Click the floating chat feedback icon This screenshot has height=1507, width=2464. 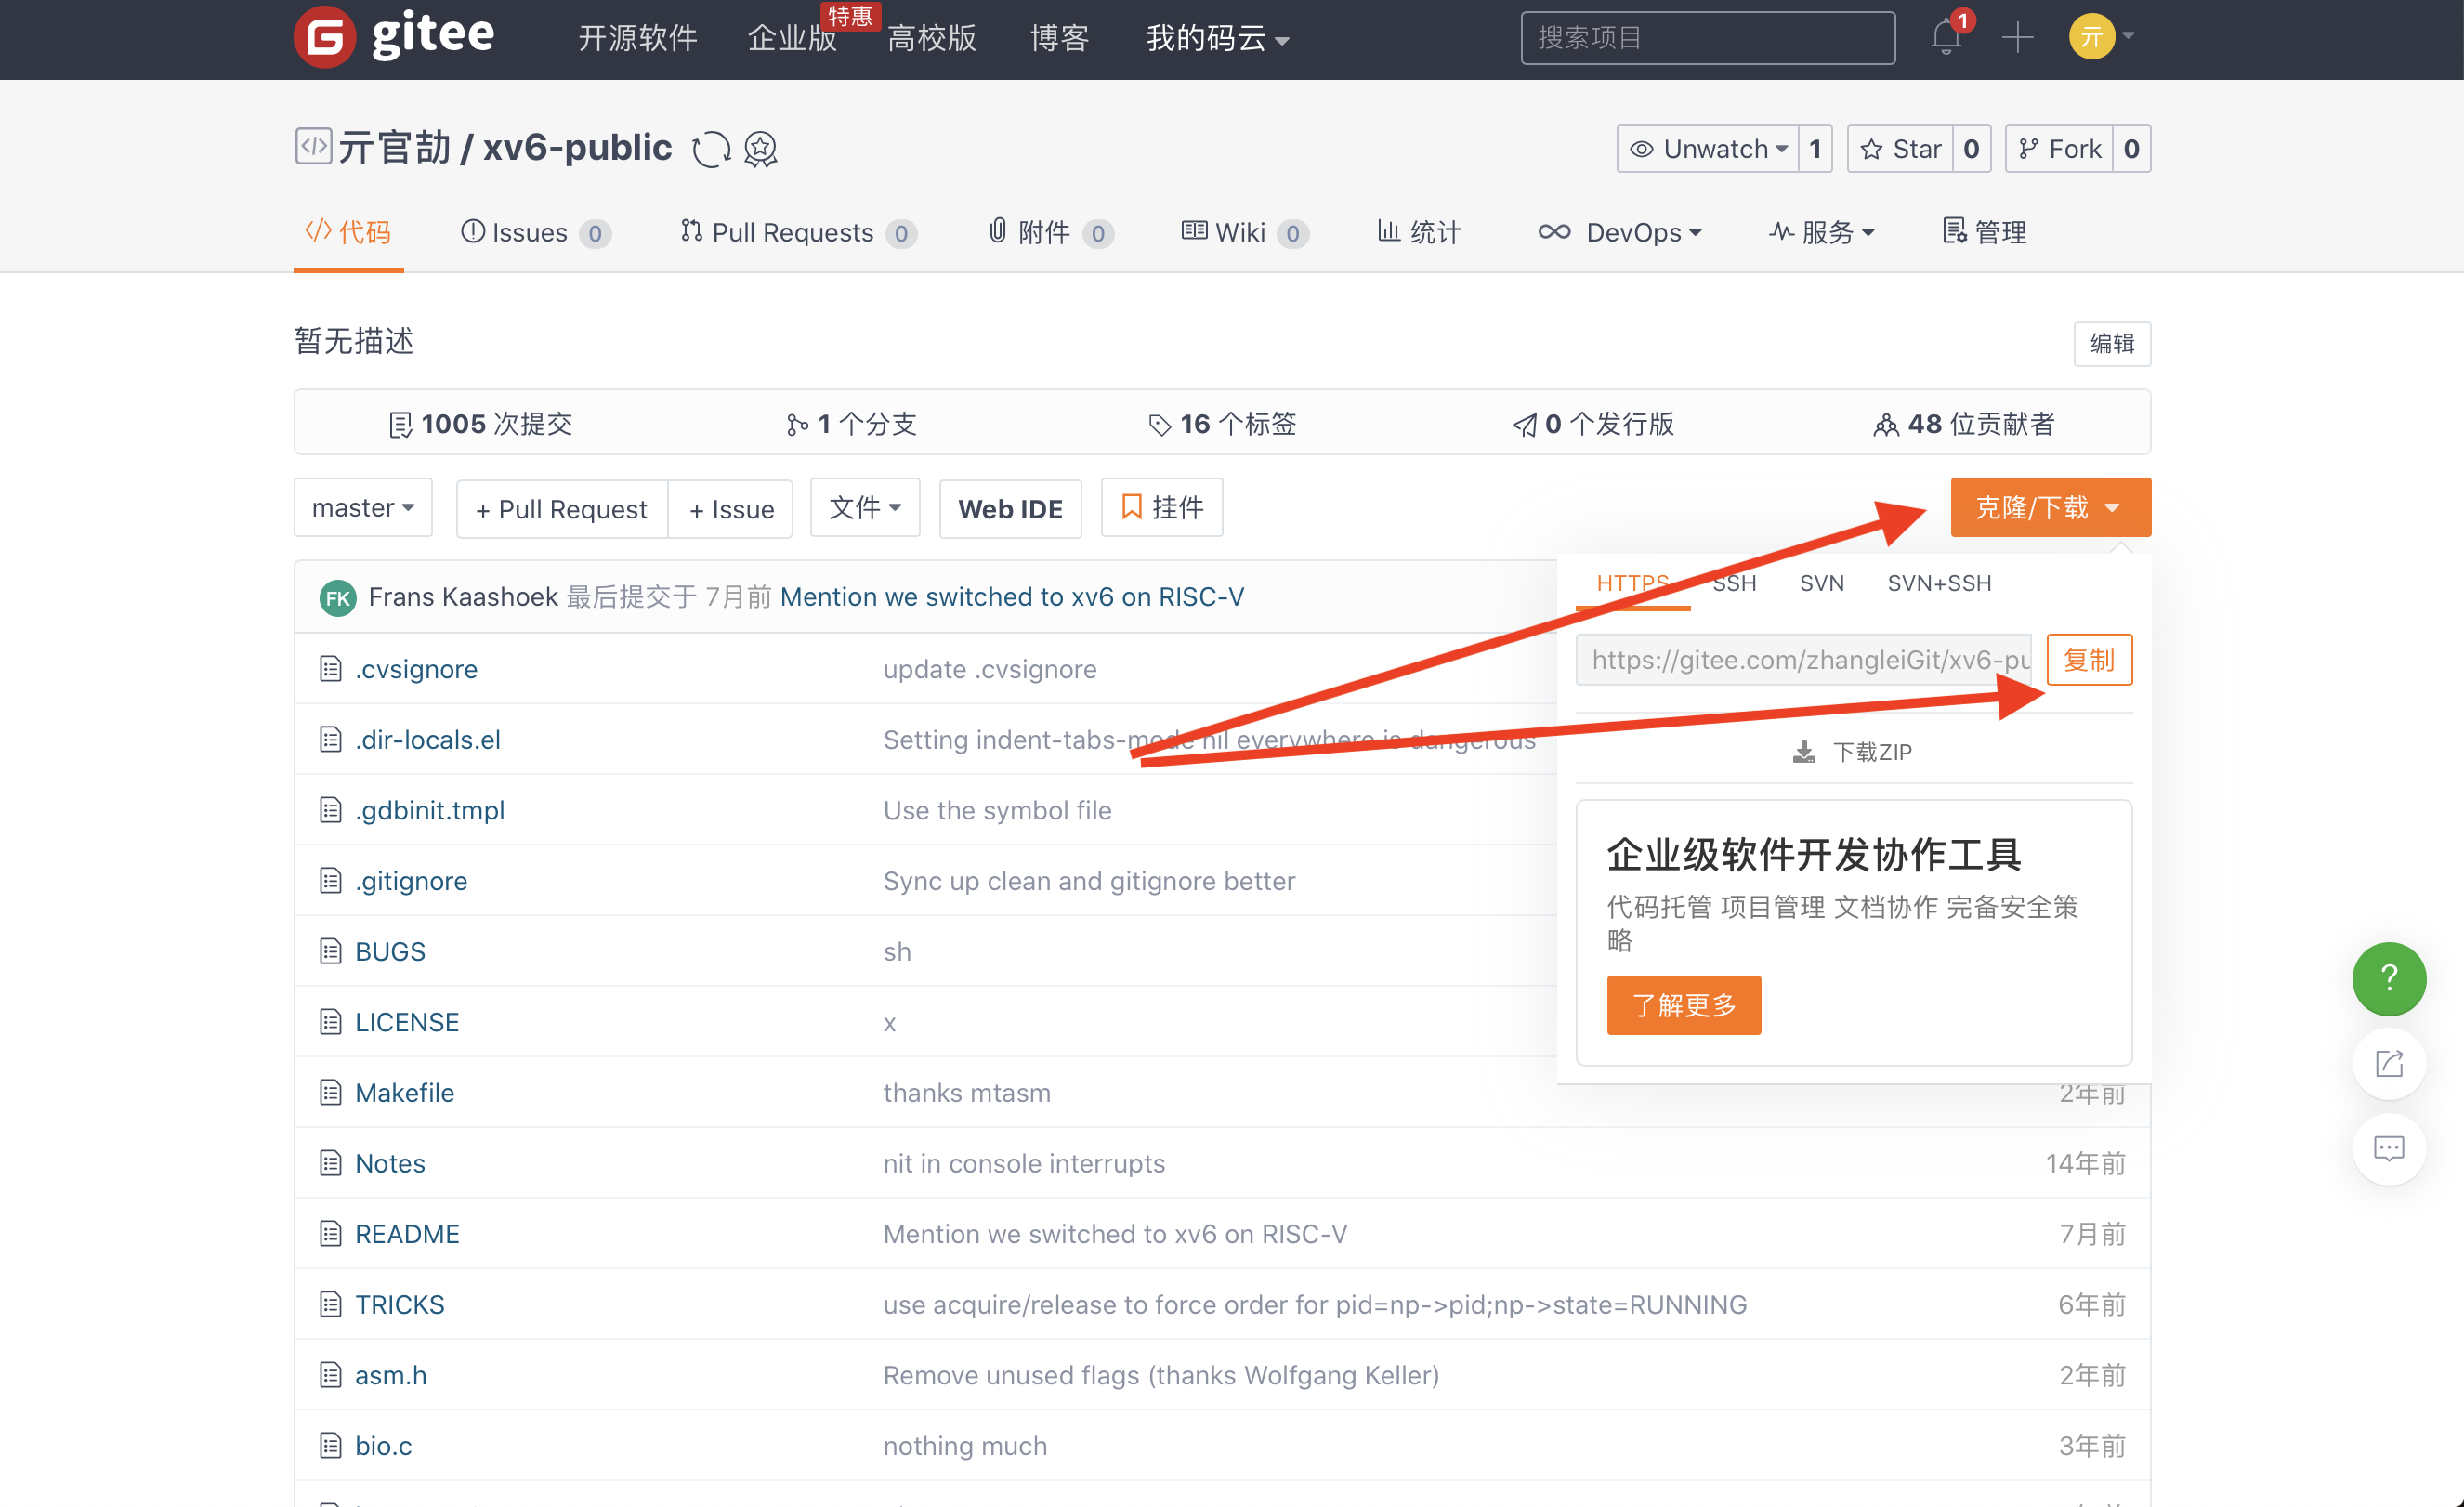(x=2389, y=1148)
